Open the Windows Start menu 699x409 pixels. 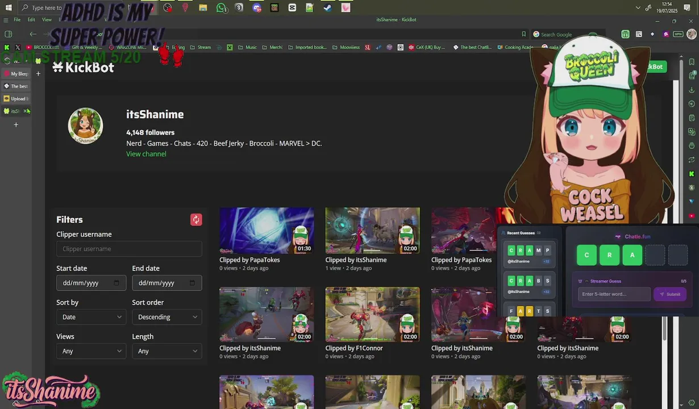tap(9, 7)
